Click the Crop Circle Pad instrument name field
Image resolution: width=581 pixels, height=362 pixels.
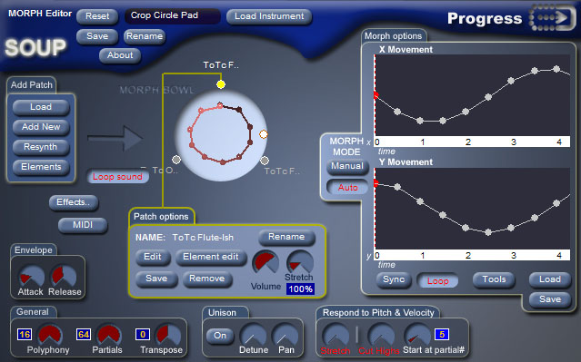click(172, 16)
